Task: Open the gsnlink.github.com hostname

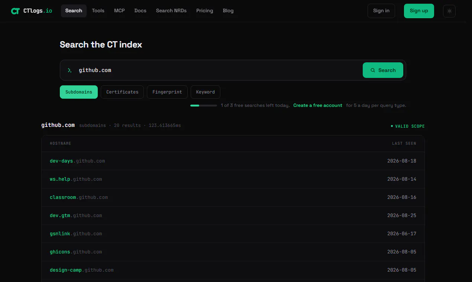Action: click(76, 234)
